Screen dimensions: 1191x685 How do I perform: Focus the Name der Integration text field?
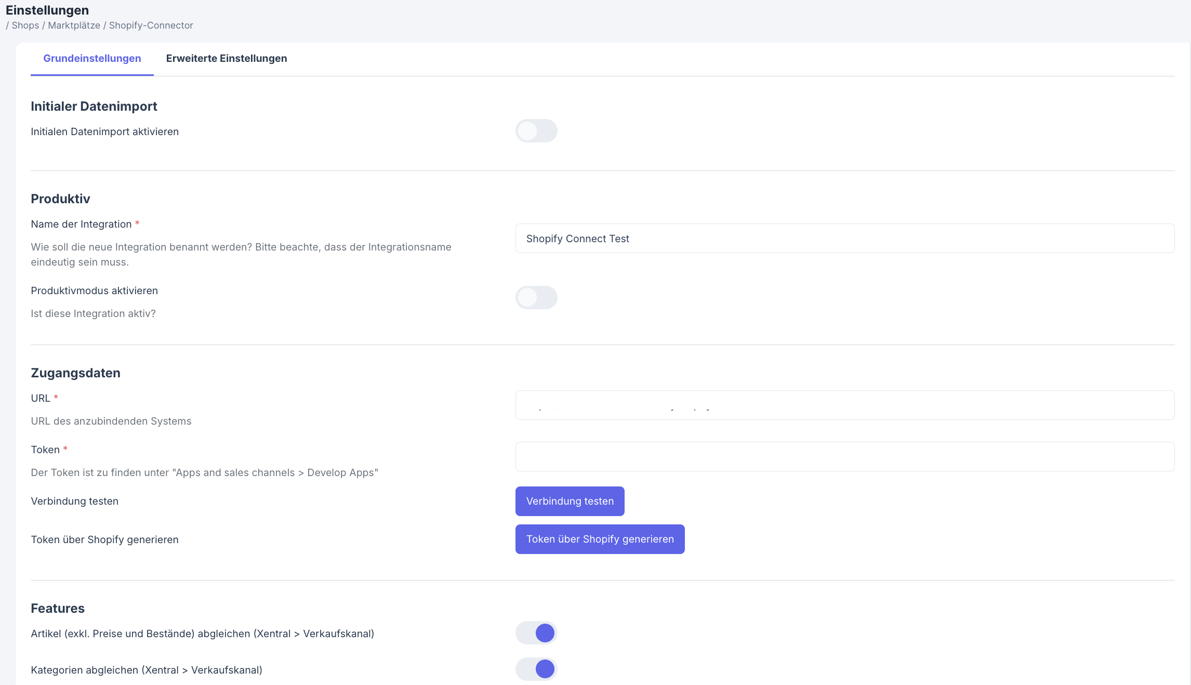point(844,239)
